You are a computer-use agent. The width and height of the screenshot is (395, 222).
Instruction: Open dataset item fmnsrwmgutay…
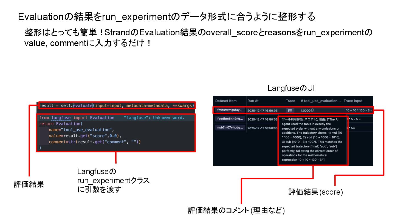click(230, 110)
